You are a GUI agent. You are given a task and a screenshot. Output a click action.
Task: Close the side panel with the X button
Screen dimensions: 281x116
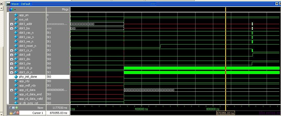[2, 4]
